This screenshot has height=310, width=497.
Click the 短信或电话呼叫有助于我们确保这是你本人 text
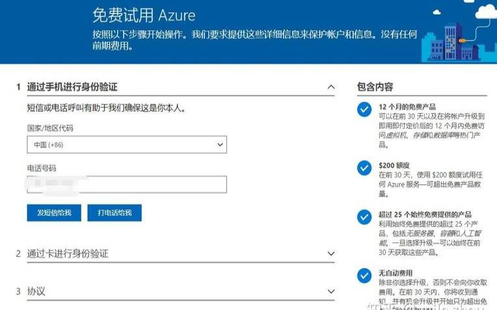(x=107, y=108)
